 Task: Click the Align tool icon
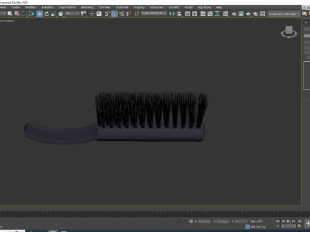[x=179, y=14]
